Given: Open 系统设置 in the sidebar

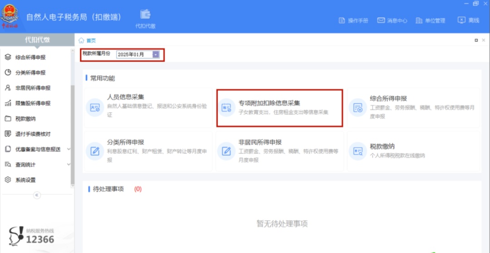Looking at the screenshot, I should click(25, 180).
